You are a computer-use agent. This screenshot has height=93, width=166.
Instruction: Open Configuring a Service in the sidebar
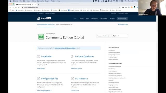(114, 55)
